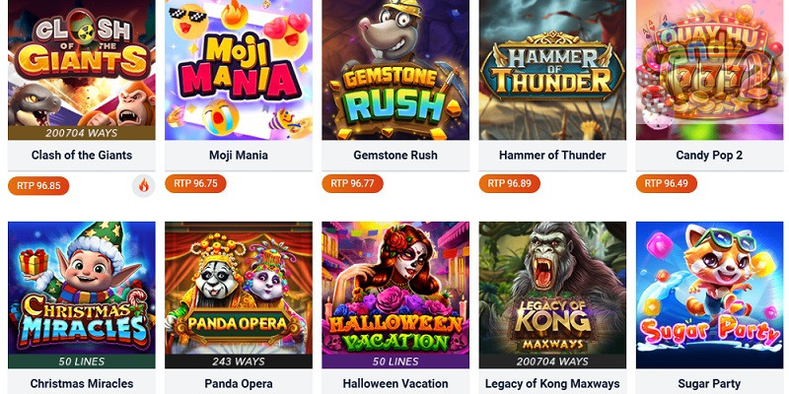Viewport: 789px width, 394px height.
Task: Click the RTP 96.89 badge
Action: tap(510, 183)
